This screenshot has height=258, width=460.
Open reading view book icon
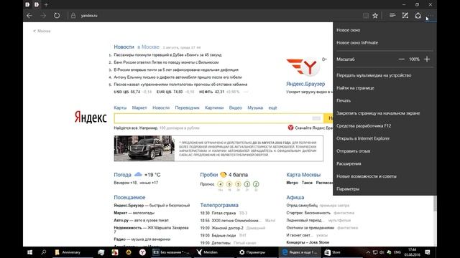[366, 16]
